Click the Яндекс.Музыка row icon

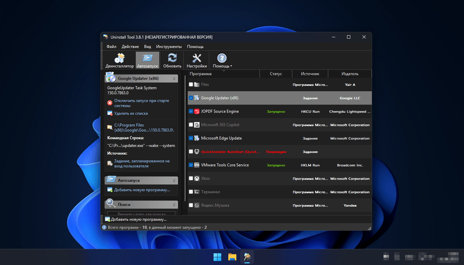197,205
